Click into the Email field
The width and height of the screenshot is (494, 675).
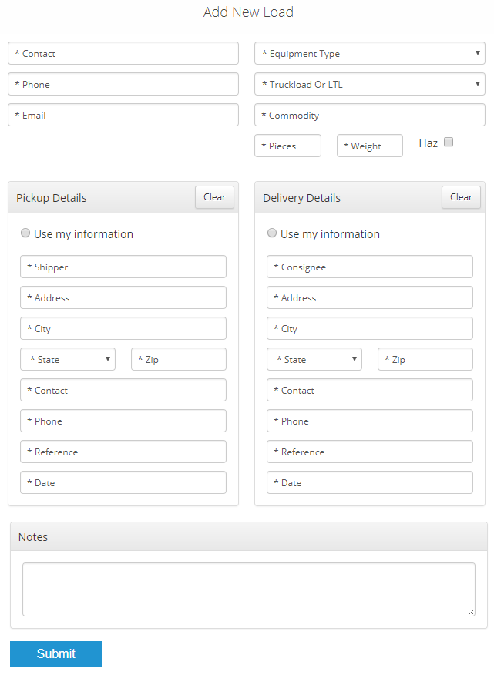[x=123, y=115]
